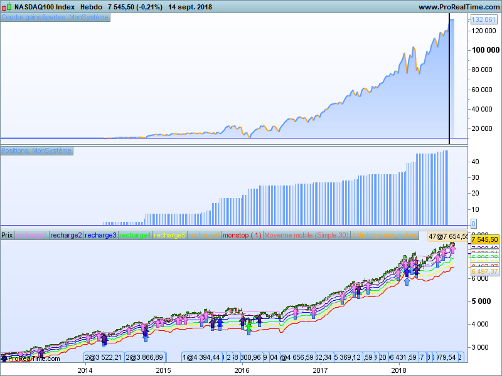Select the recharge3 indicator label
The image size is (502, 376).
(x=100, y=236)
